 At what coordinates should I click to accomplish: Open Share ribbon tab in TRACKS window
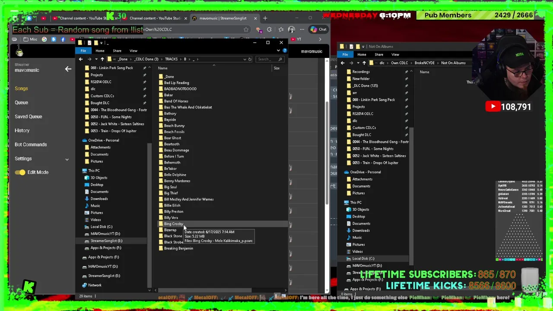click(117, 51)
